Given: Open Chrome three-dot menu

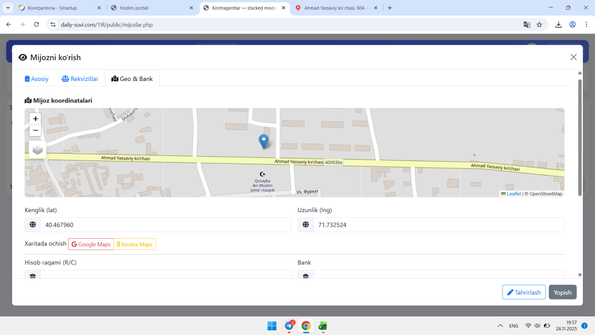Looking at the screenshot, I should [x=585, y=25].
